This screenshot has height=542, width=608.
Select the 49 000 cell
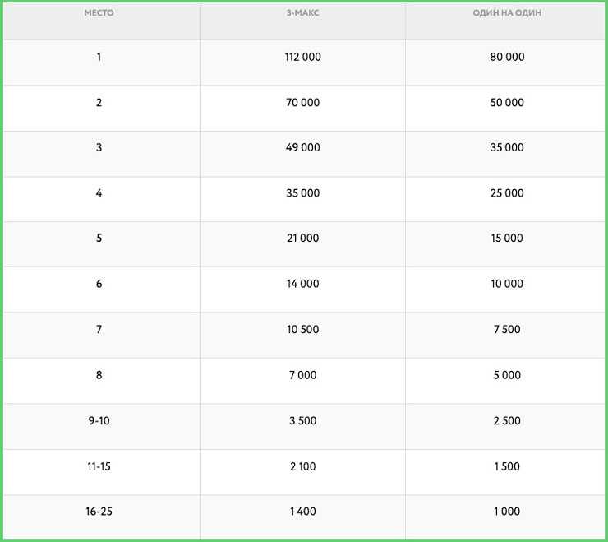(x=302, y=148)
